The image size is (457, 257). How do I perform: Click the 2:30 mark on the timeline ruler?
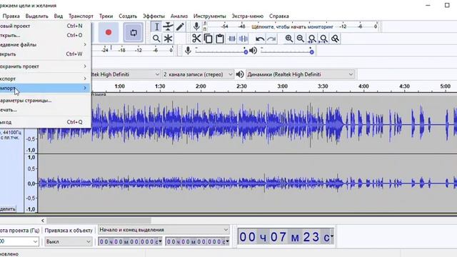coord(241,86)
